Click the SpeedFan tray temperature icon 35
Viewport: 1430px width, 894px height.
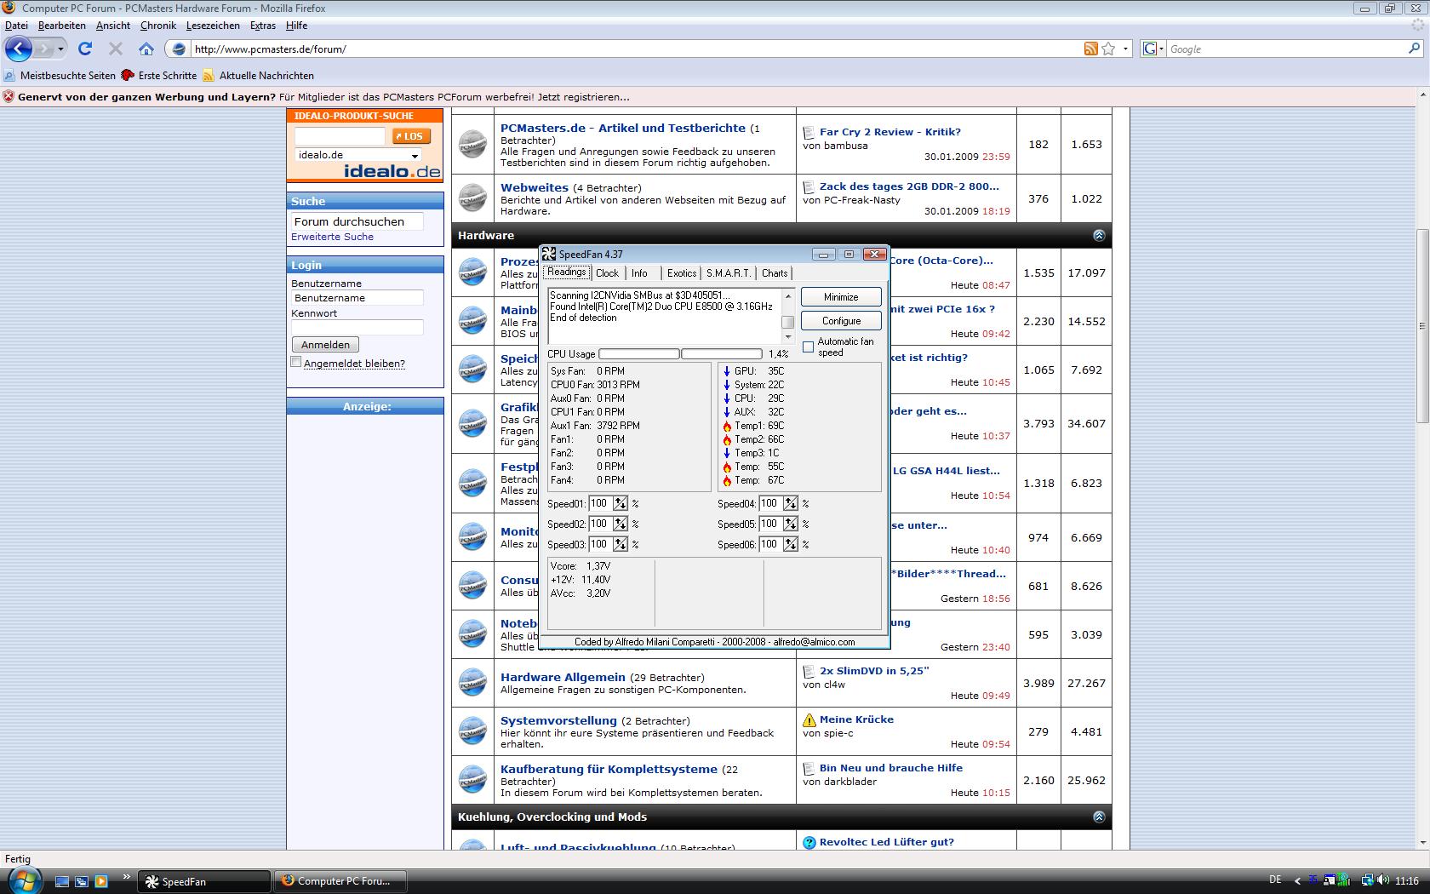1313,880
